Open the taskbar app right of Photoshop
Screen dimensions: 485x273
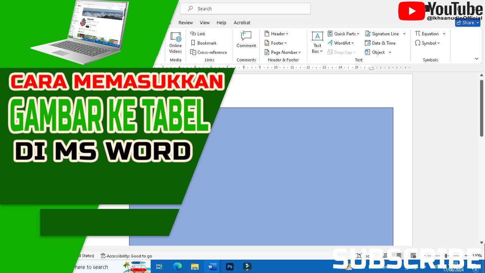point(247,267)
